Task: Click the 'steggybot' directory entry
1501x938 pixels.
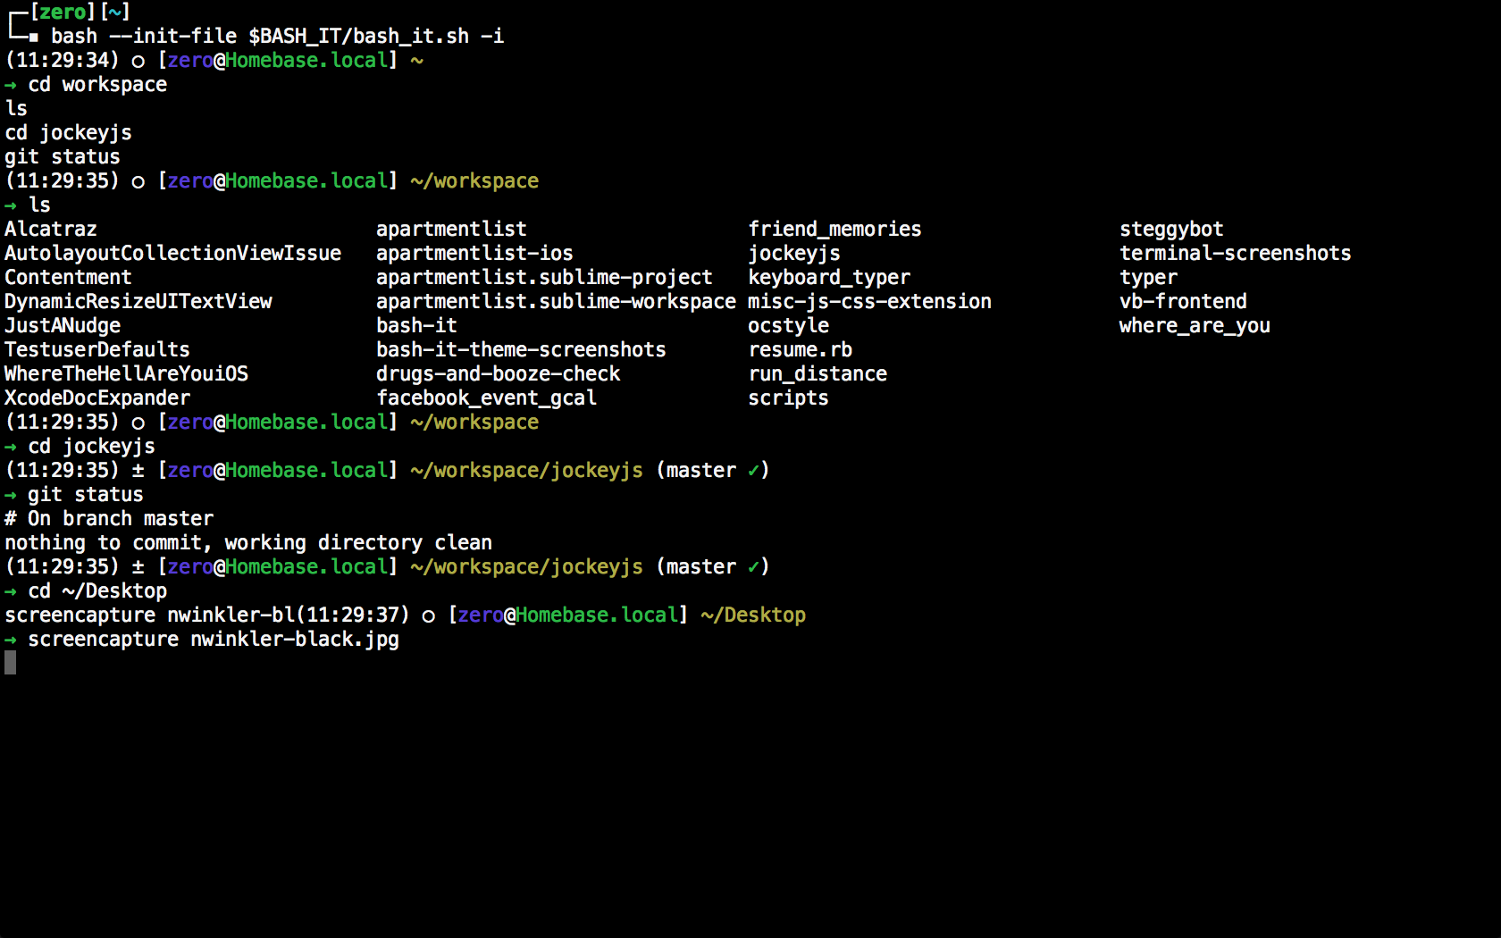Action: 1171,230
